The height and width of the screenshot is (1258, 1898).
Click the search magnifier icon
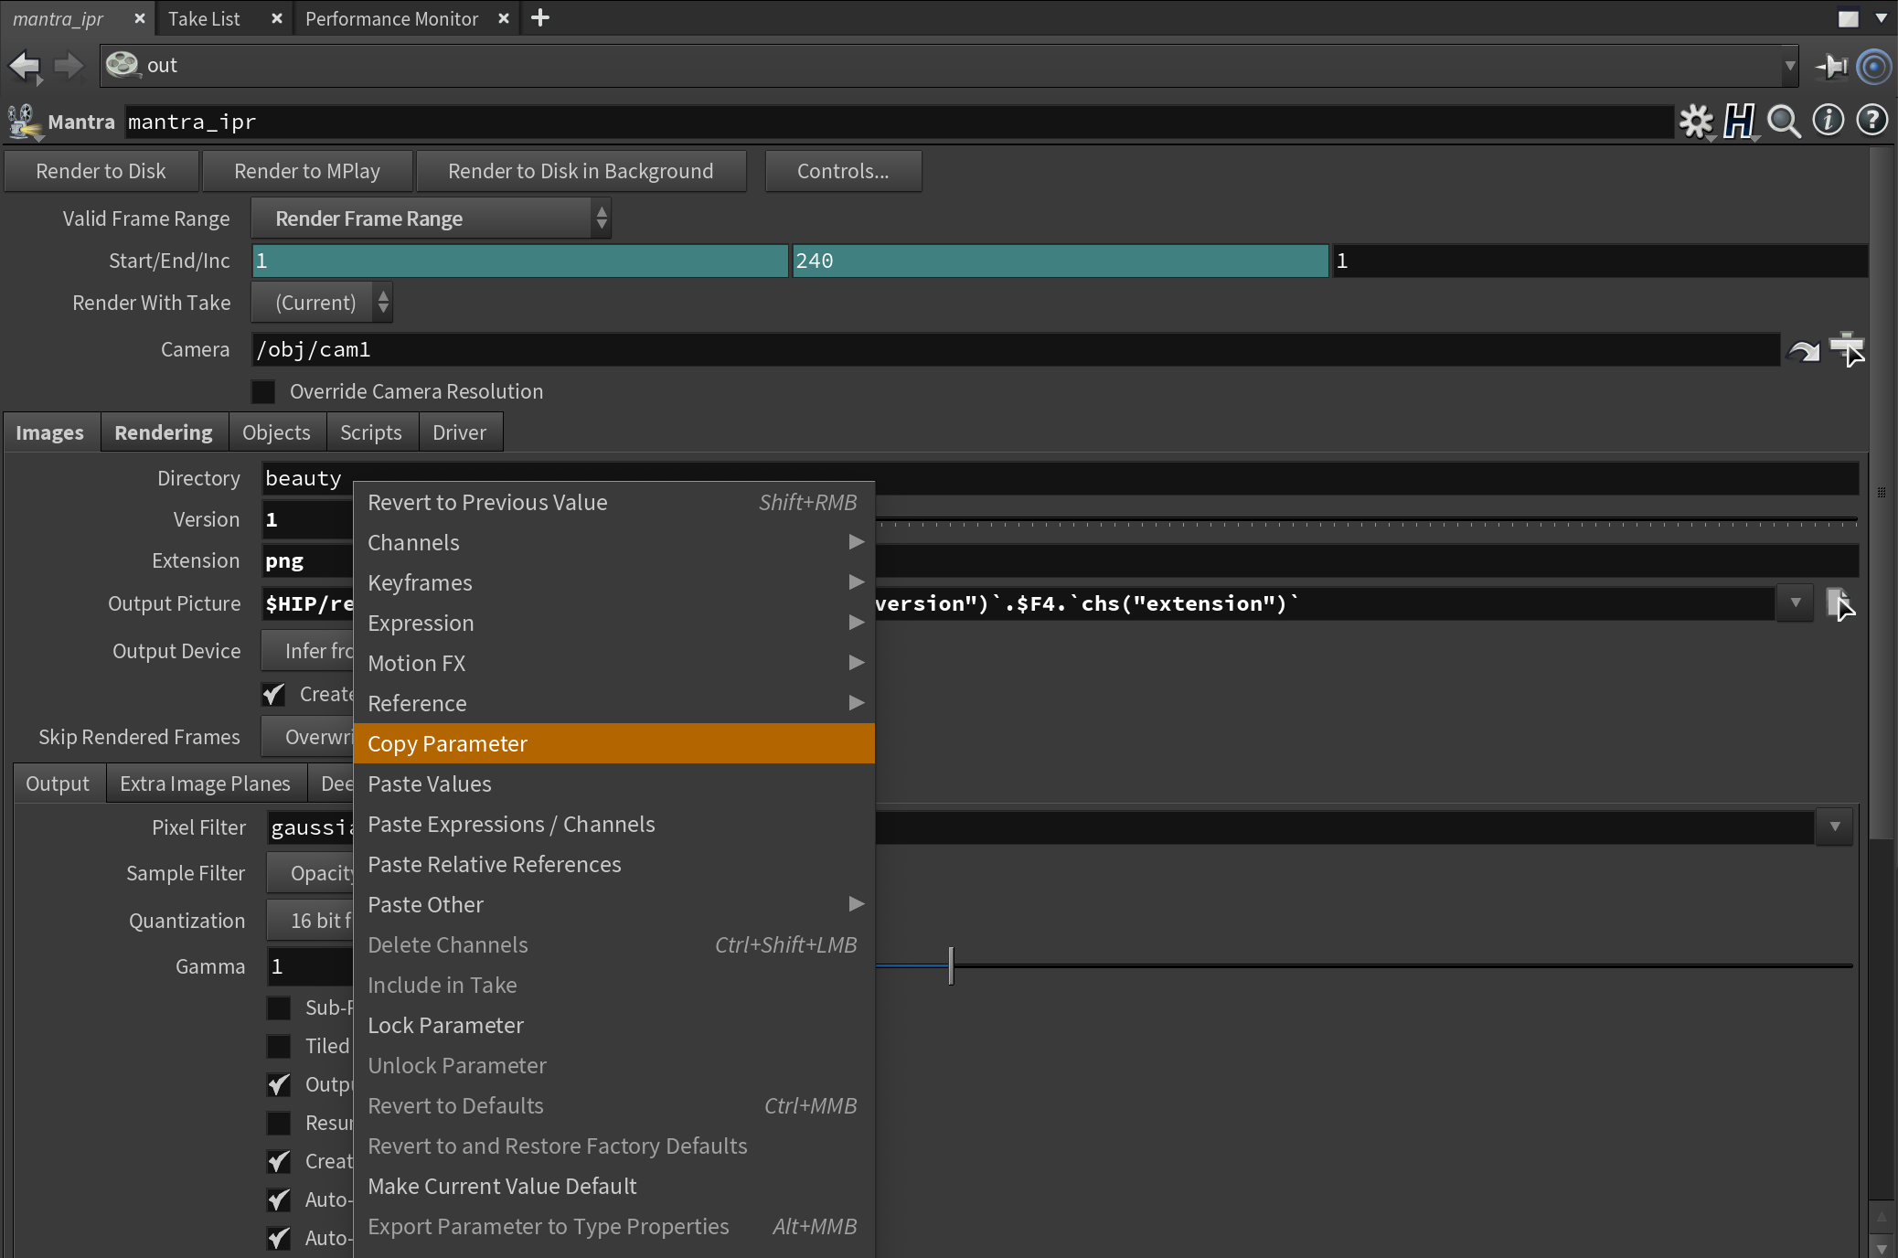[x=1783, y=121]
